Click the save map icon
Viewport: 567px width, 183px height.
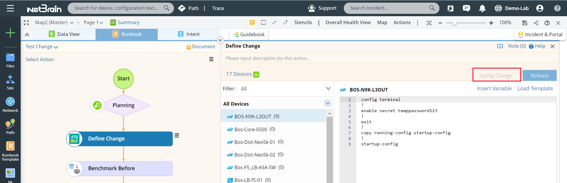(x=524, y=23)
